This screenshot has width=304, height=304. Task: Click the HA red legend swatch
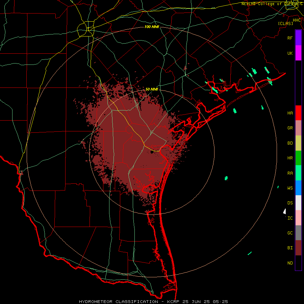298,113
